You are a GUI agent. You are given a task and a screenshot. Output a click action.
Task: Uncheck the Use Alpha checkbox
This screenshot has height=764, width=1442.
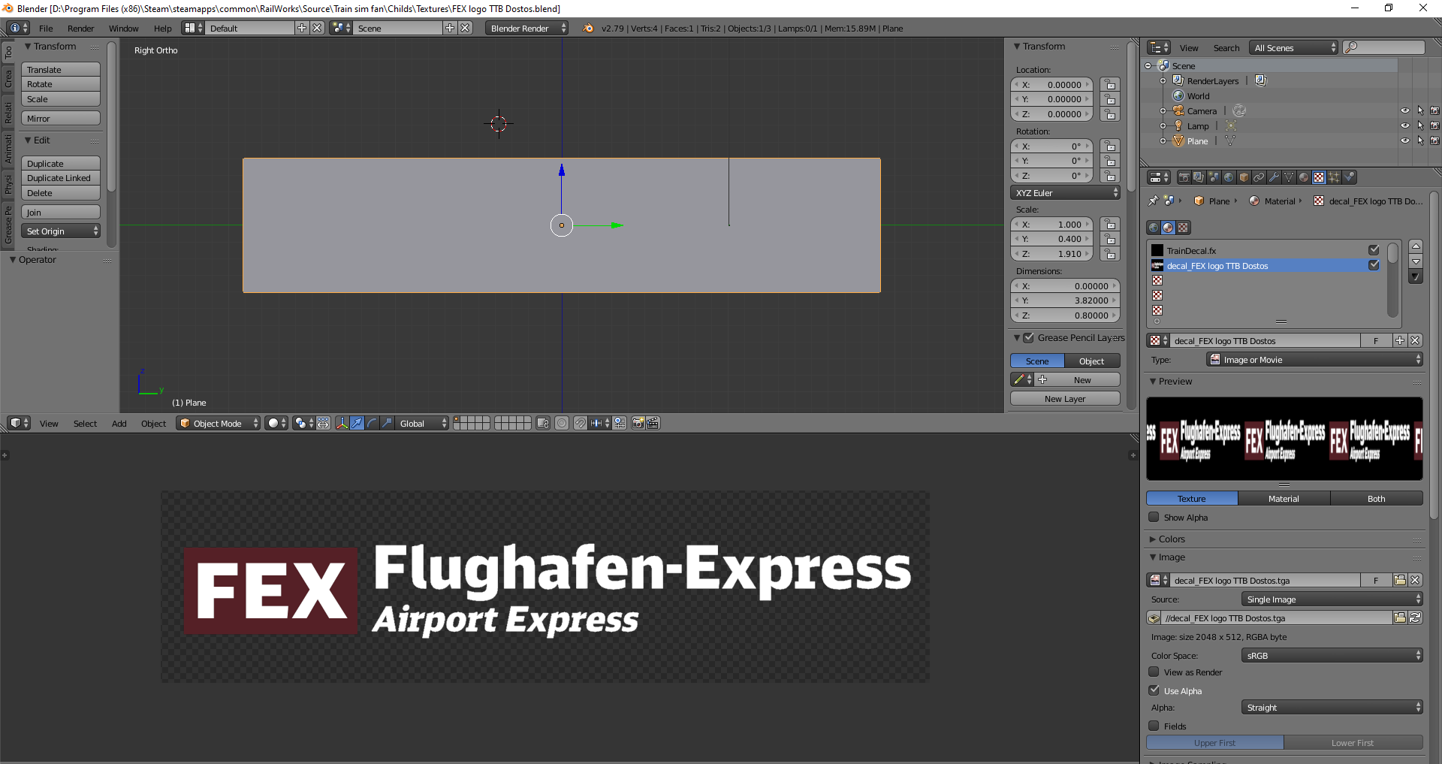pyautogui.click(x=1154, y=690)
